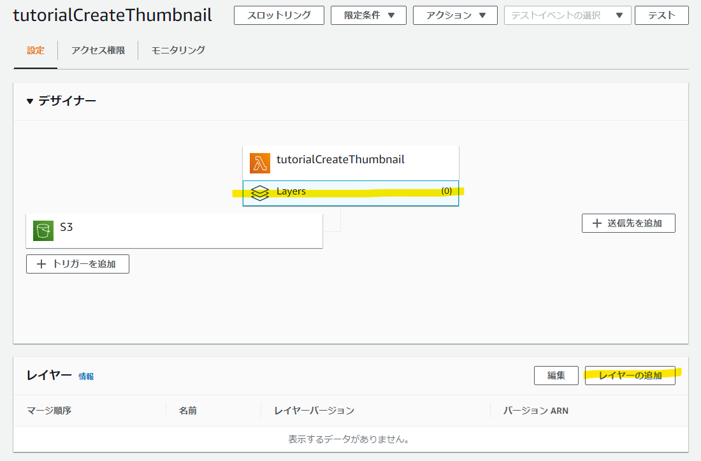Switch to the モニタリング tab
Image resolution: width=701 pixels, height=461 pixels.
point(178,50)
